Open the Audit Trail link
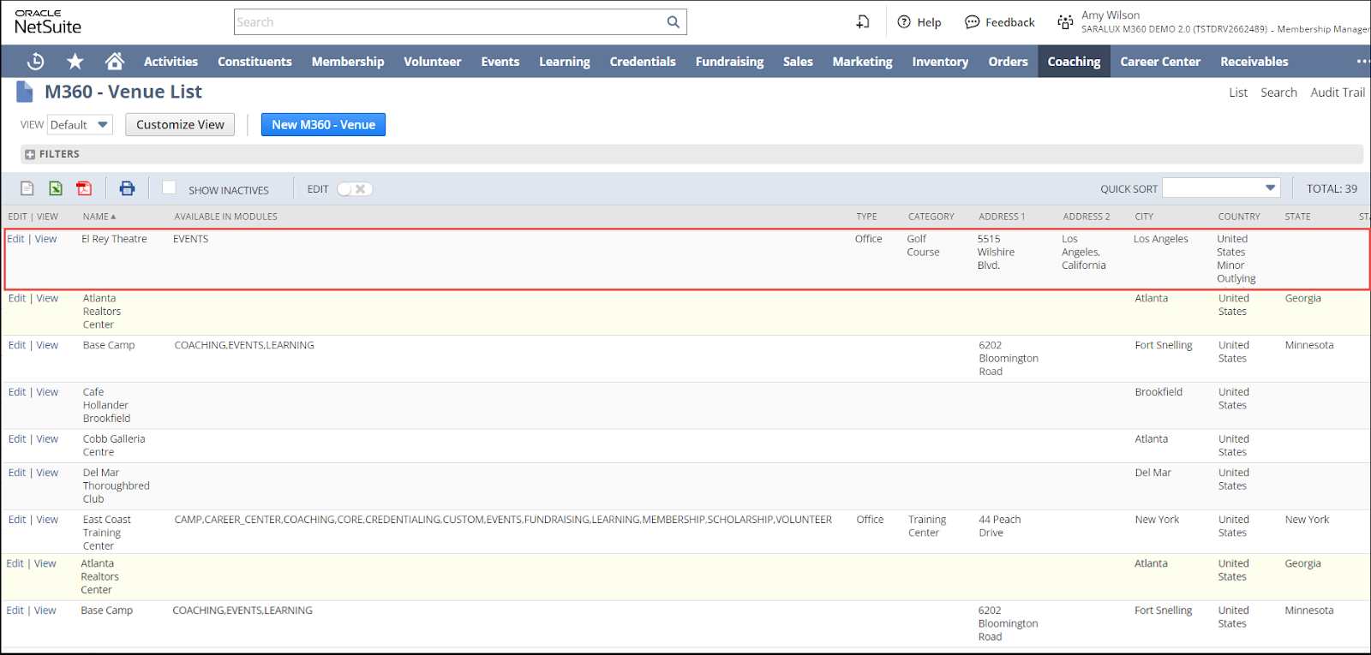Screen dimensions: 1371x655 pos(1338,92)
